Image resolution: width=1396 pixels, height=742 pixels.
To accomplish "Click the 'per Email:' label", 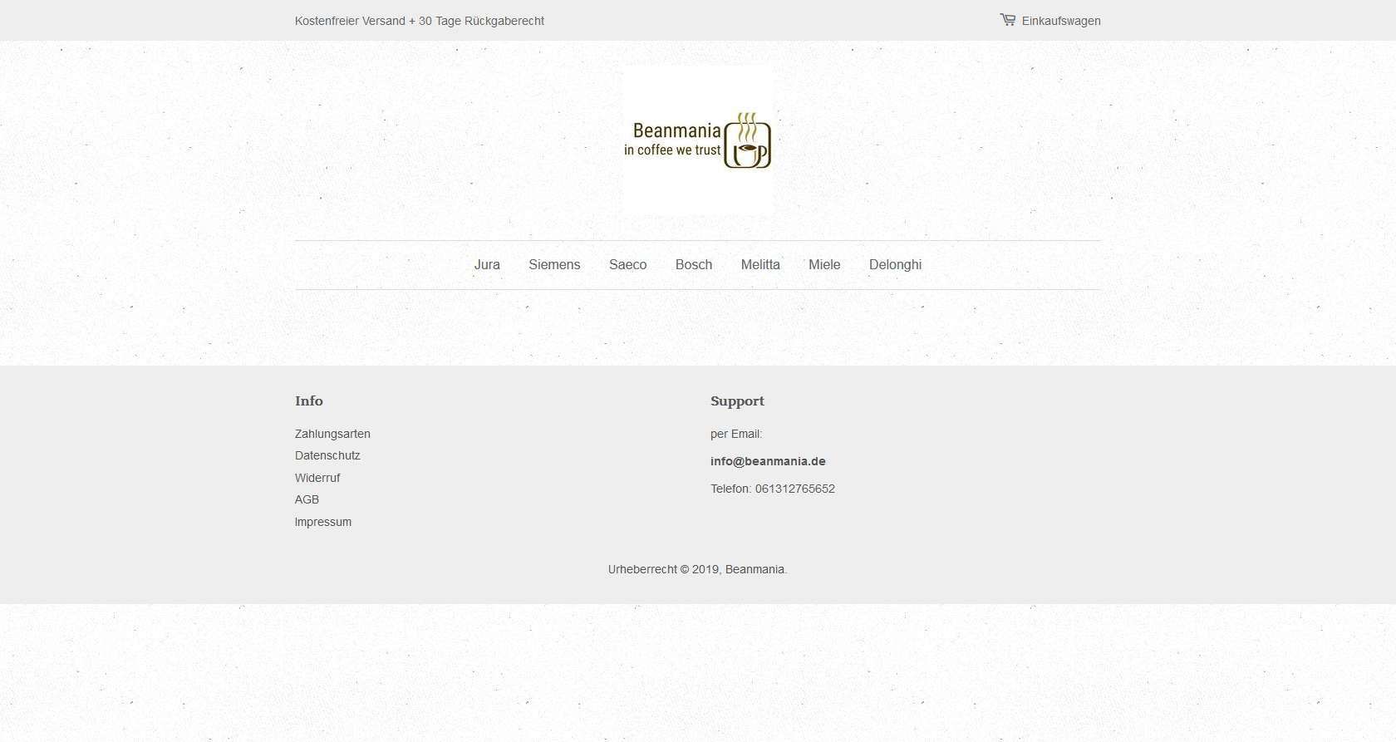I will [x=736, y=434].
